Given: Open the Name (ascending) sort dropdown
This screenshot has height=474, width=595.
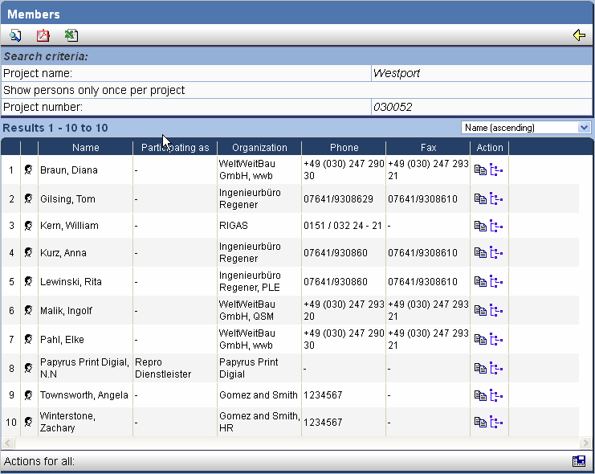Looking at the screenshot, I should [x=526, y=128].
